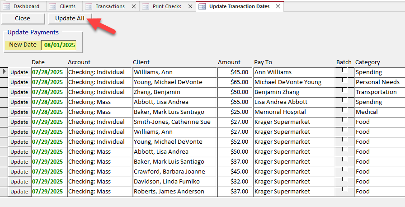The width and height of the screenshot is (405, 207).
Task: Select the record selector for Williams, Ann row
Action: pos(4,72)
